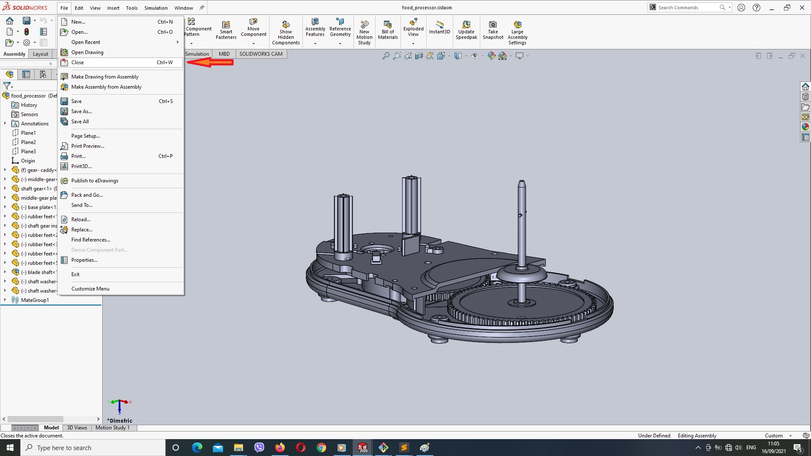The height and width of the screenshot is (456, 811).
Task: Open Appearances and Scenes task pane tab
Action: tap(805, 127)
